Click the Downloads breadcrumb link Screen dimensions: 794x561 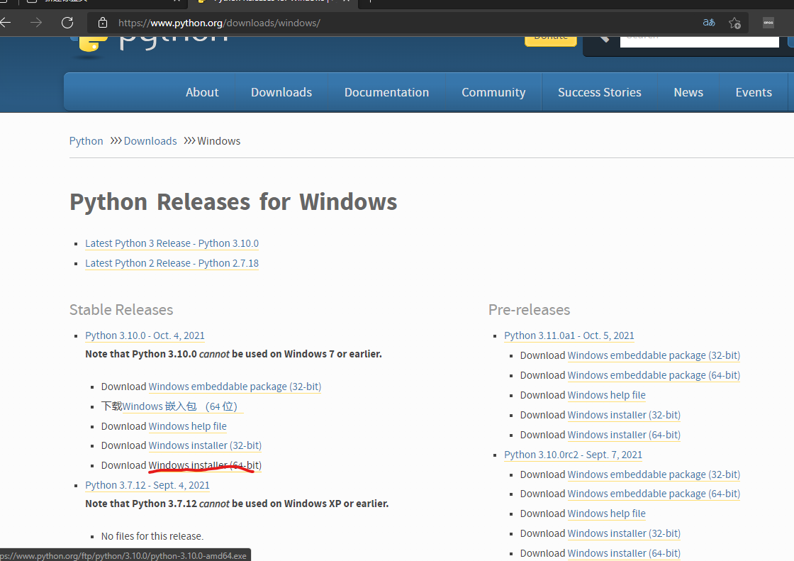(150, 141)
